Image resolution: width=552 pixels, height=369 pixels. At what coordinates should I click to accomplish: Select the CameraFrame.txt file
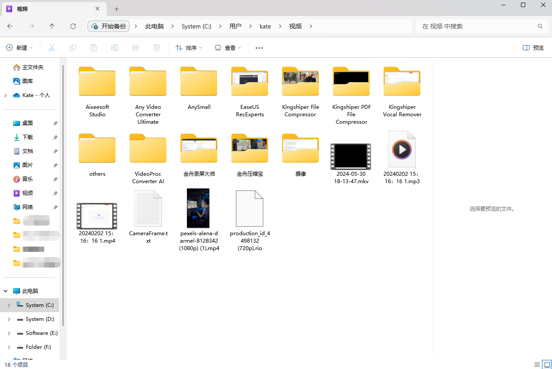tap(148, 217)
